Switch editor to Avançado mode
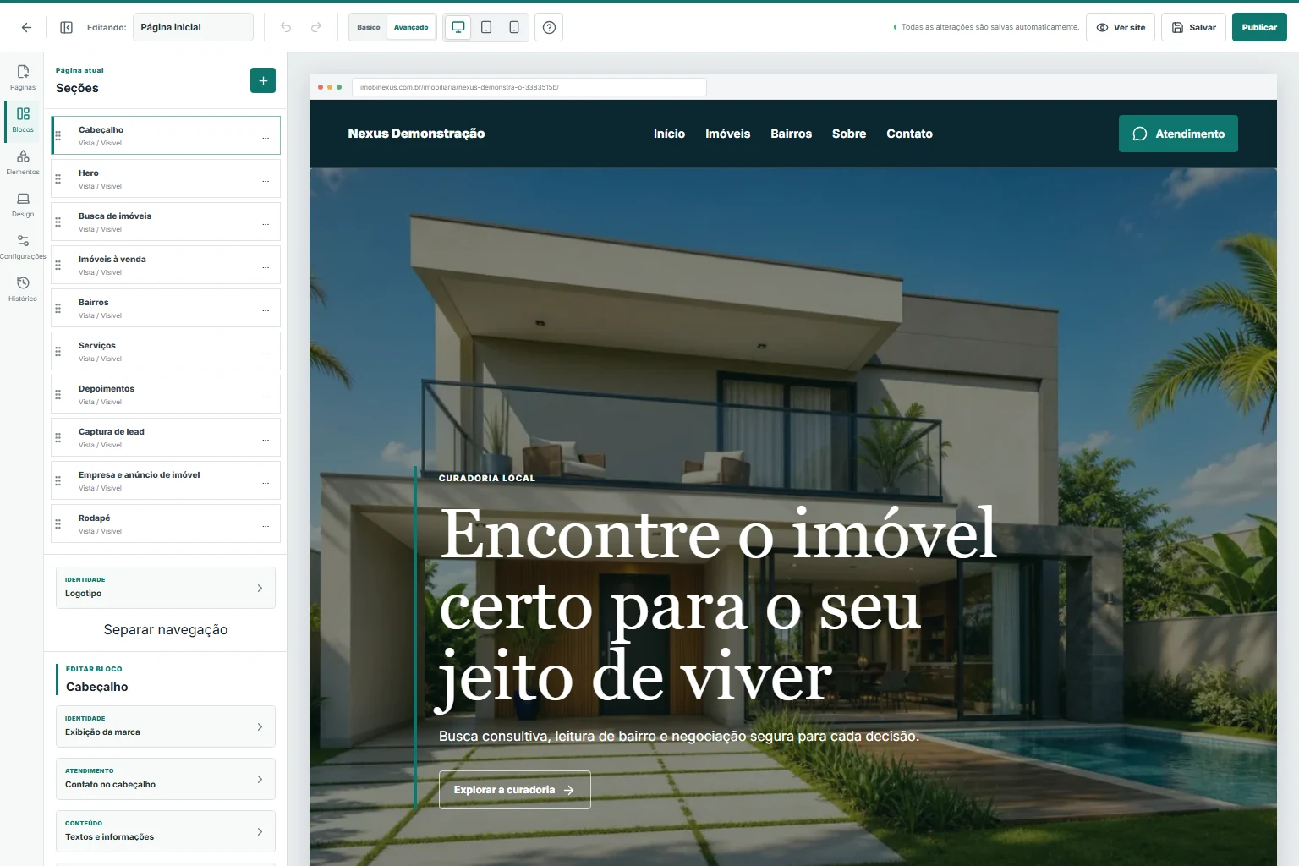1299x866 pixels. [x=411, y=27]
